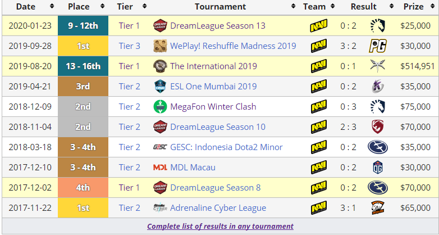Click the 1st place cell for WePlay
Viewport: 439px width, 235px height.
pos(83,46)
